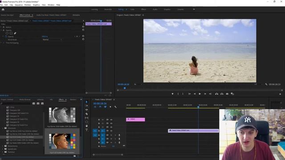
Task: Open the File menu
Action: (x=1, y=5)
